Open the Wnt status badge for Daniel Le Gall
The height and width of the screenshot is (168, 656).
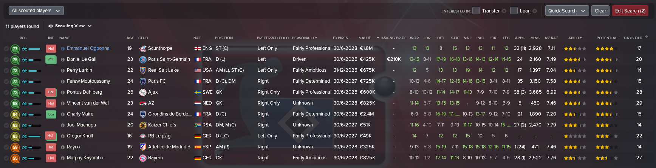click(51, 59)
